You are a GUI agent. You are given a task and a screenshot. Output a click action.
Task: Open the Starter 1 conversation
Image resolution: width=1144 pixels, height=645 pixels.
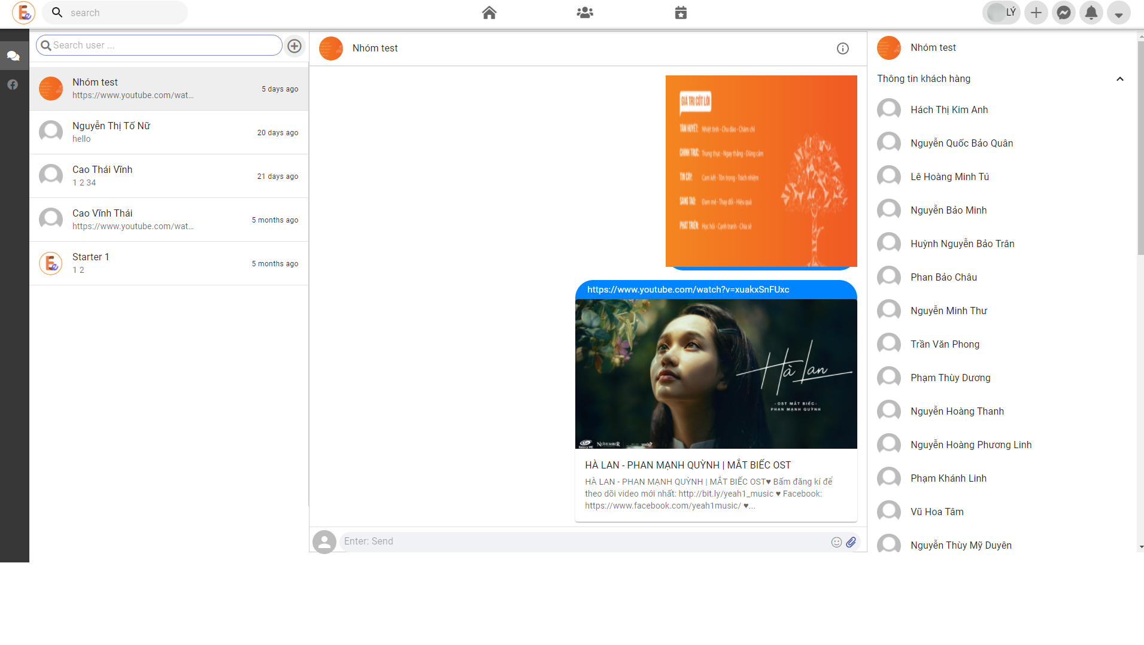point(169,263)
